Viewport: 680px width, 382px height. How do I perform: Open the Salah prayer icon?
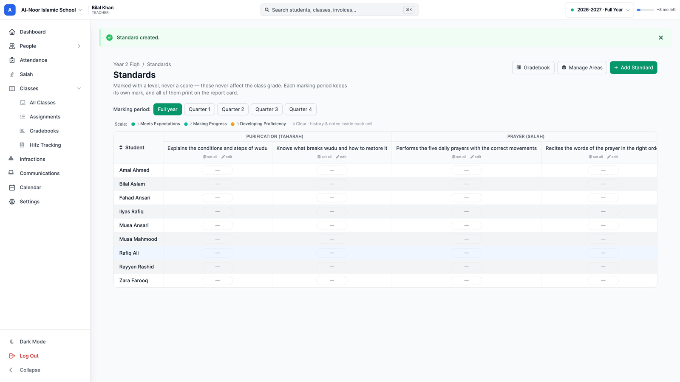coord(12,74)
